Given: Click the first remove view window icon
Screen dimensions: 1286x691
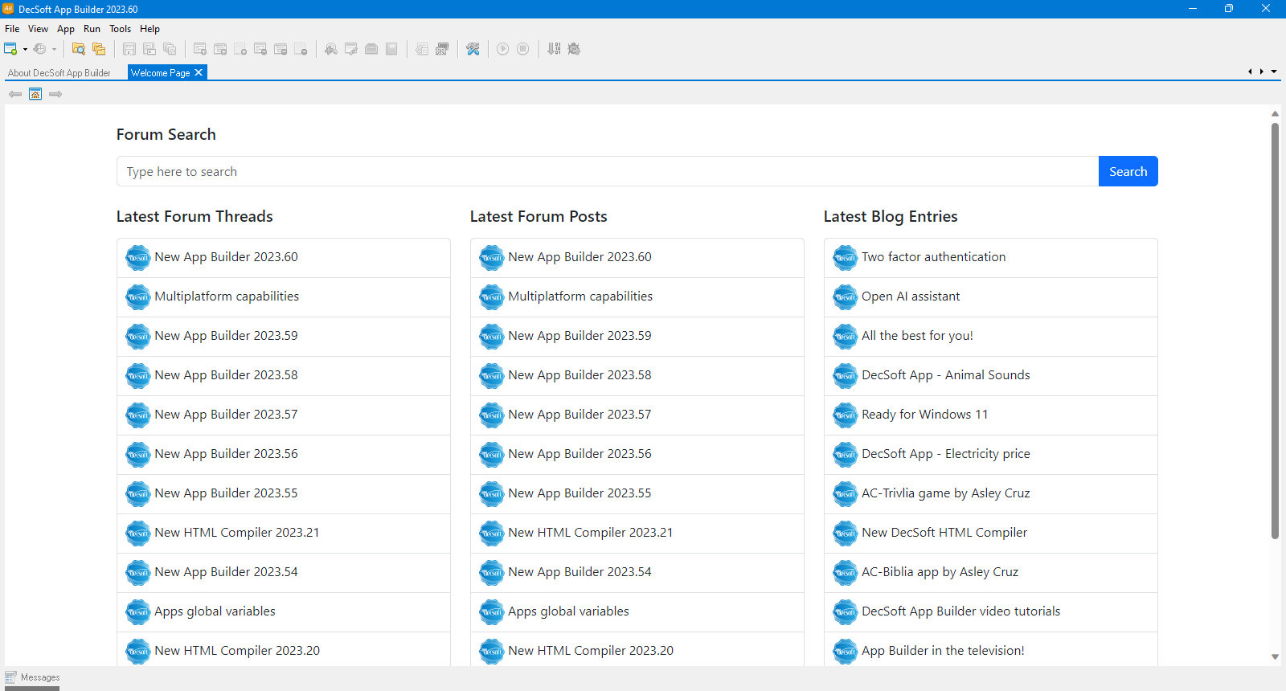Looking at the screenshot, I should [260, 49].
